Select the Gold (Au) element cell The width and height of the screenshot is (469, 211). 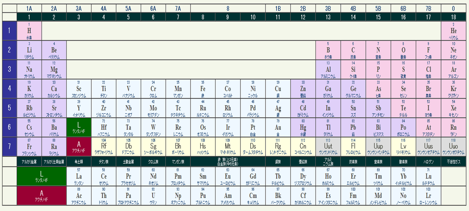coord(278,127)
